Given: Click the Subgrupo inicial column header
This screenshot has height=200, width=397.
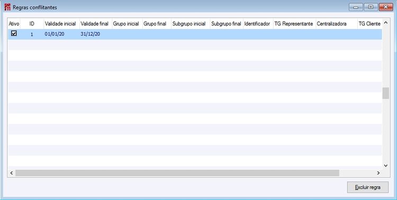Looking at the screenshot, I should point(191,24).
